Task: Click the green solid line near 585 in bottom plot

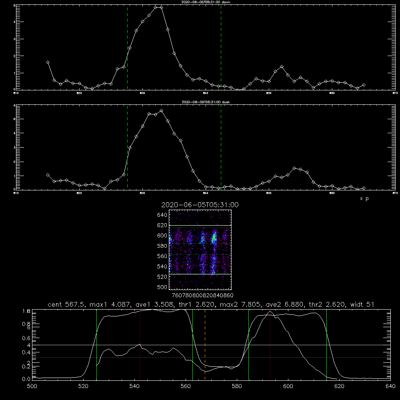Action: (x=249, y=345)
